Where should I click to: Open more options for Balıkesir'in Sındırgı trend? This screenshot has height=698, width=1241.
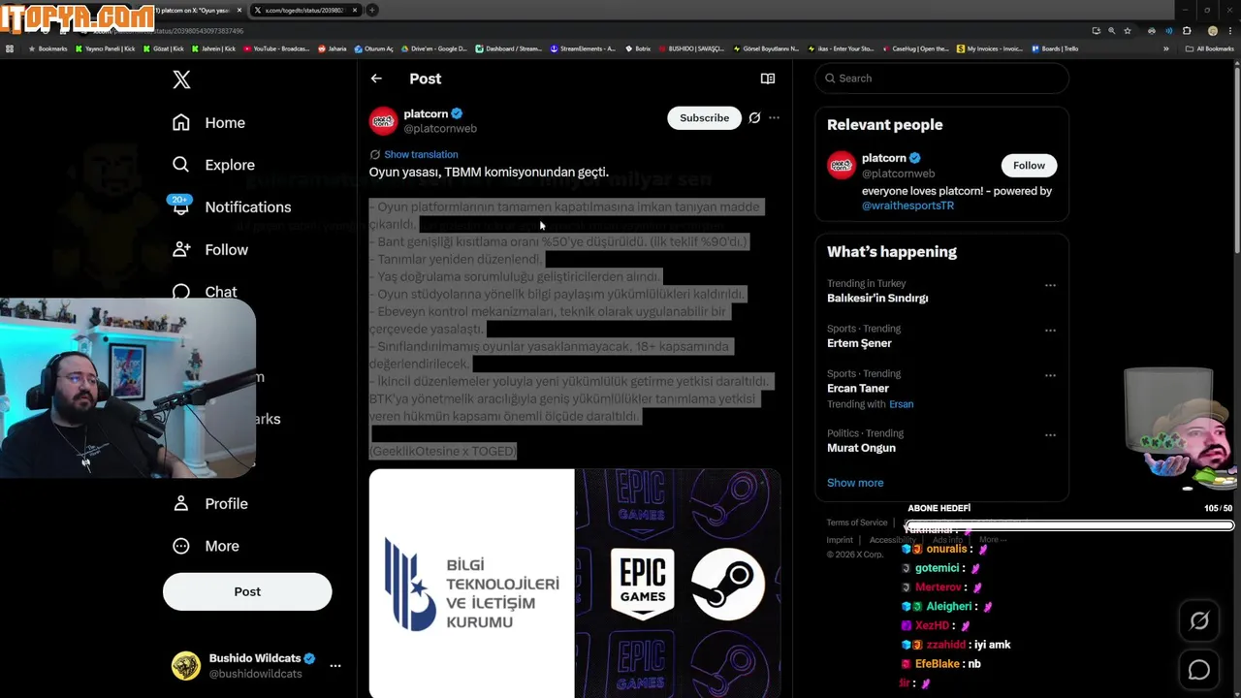point(1050,285)
